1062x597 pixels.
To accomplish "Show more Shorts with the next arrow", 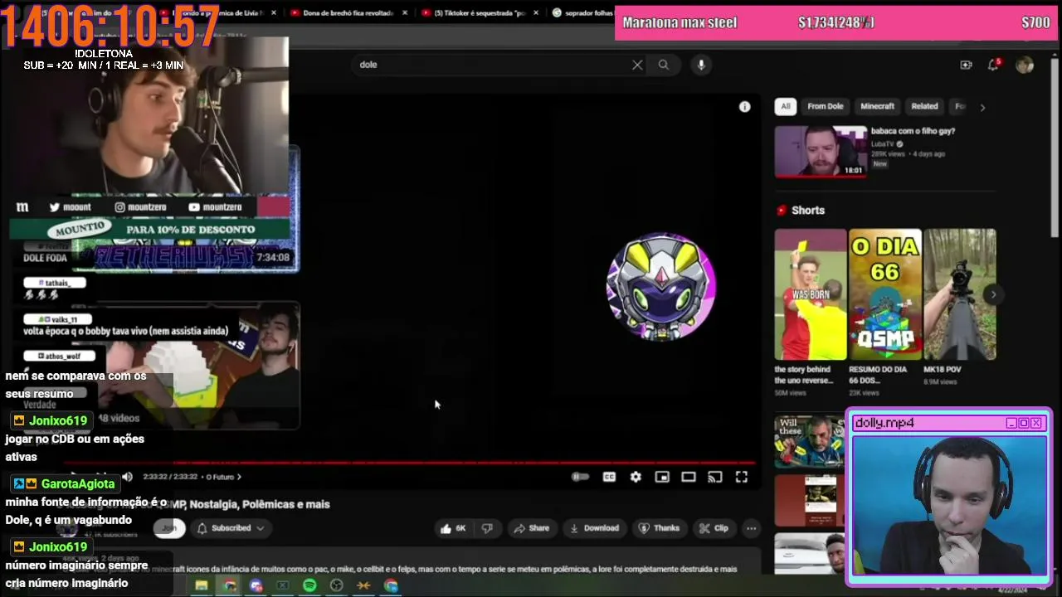I will tap(993, 294).
